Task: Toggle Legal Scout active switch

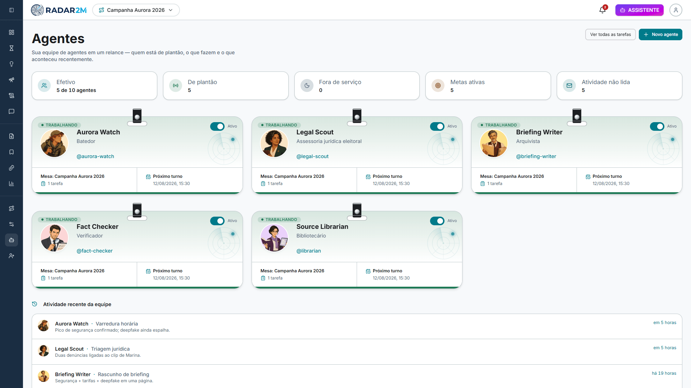Action: tap(437, 126)
